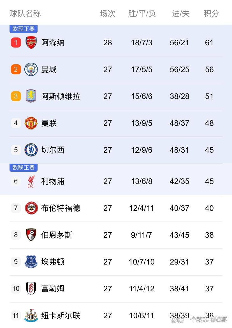
Task: Select the Aston Villa crest icon
Action: [x=31, y=96]
